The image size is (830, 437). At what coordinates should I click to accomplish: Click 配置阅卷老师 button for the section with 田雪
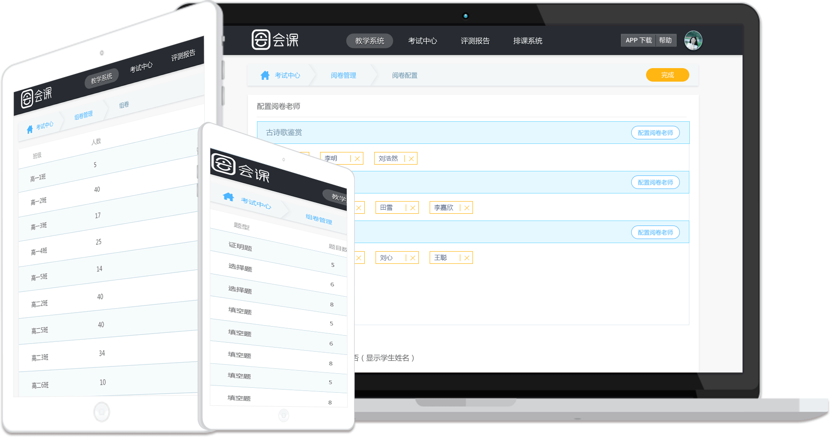click(656, 182)
